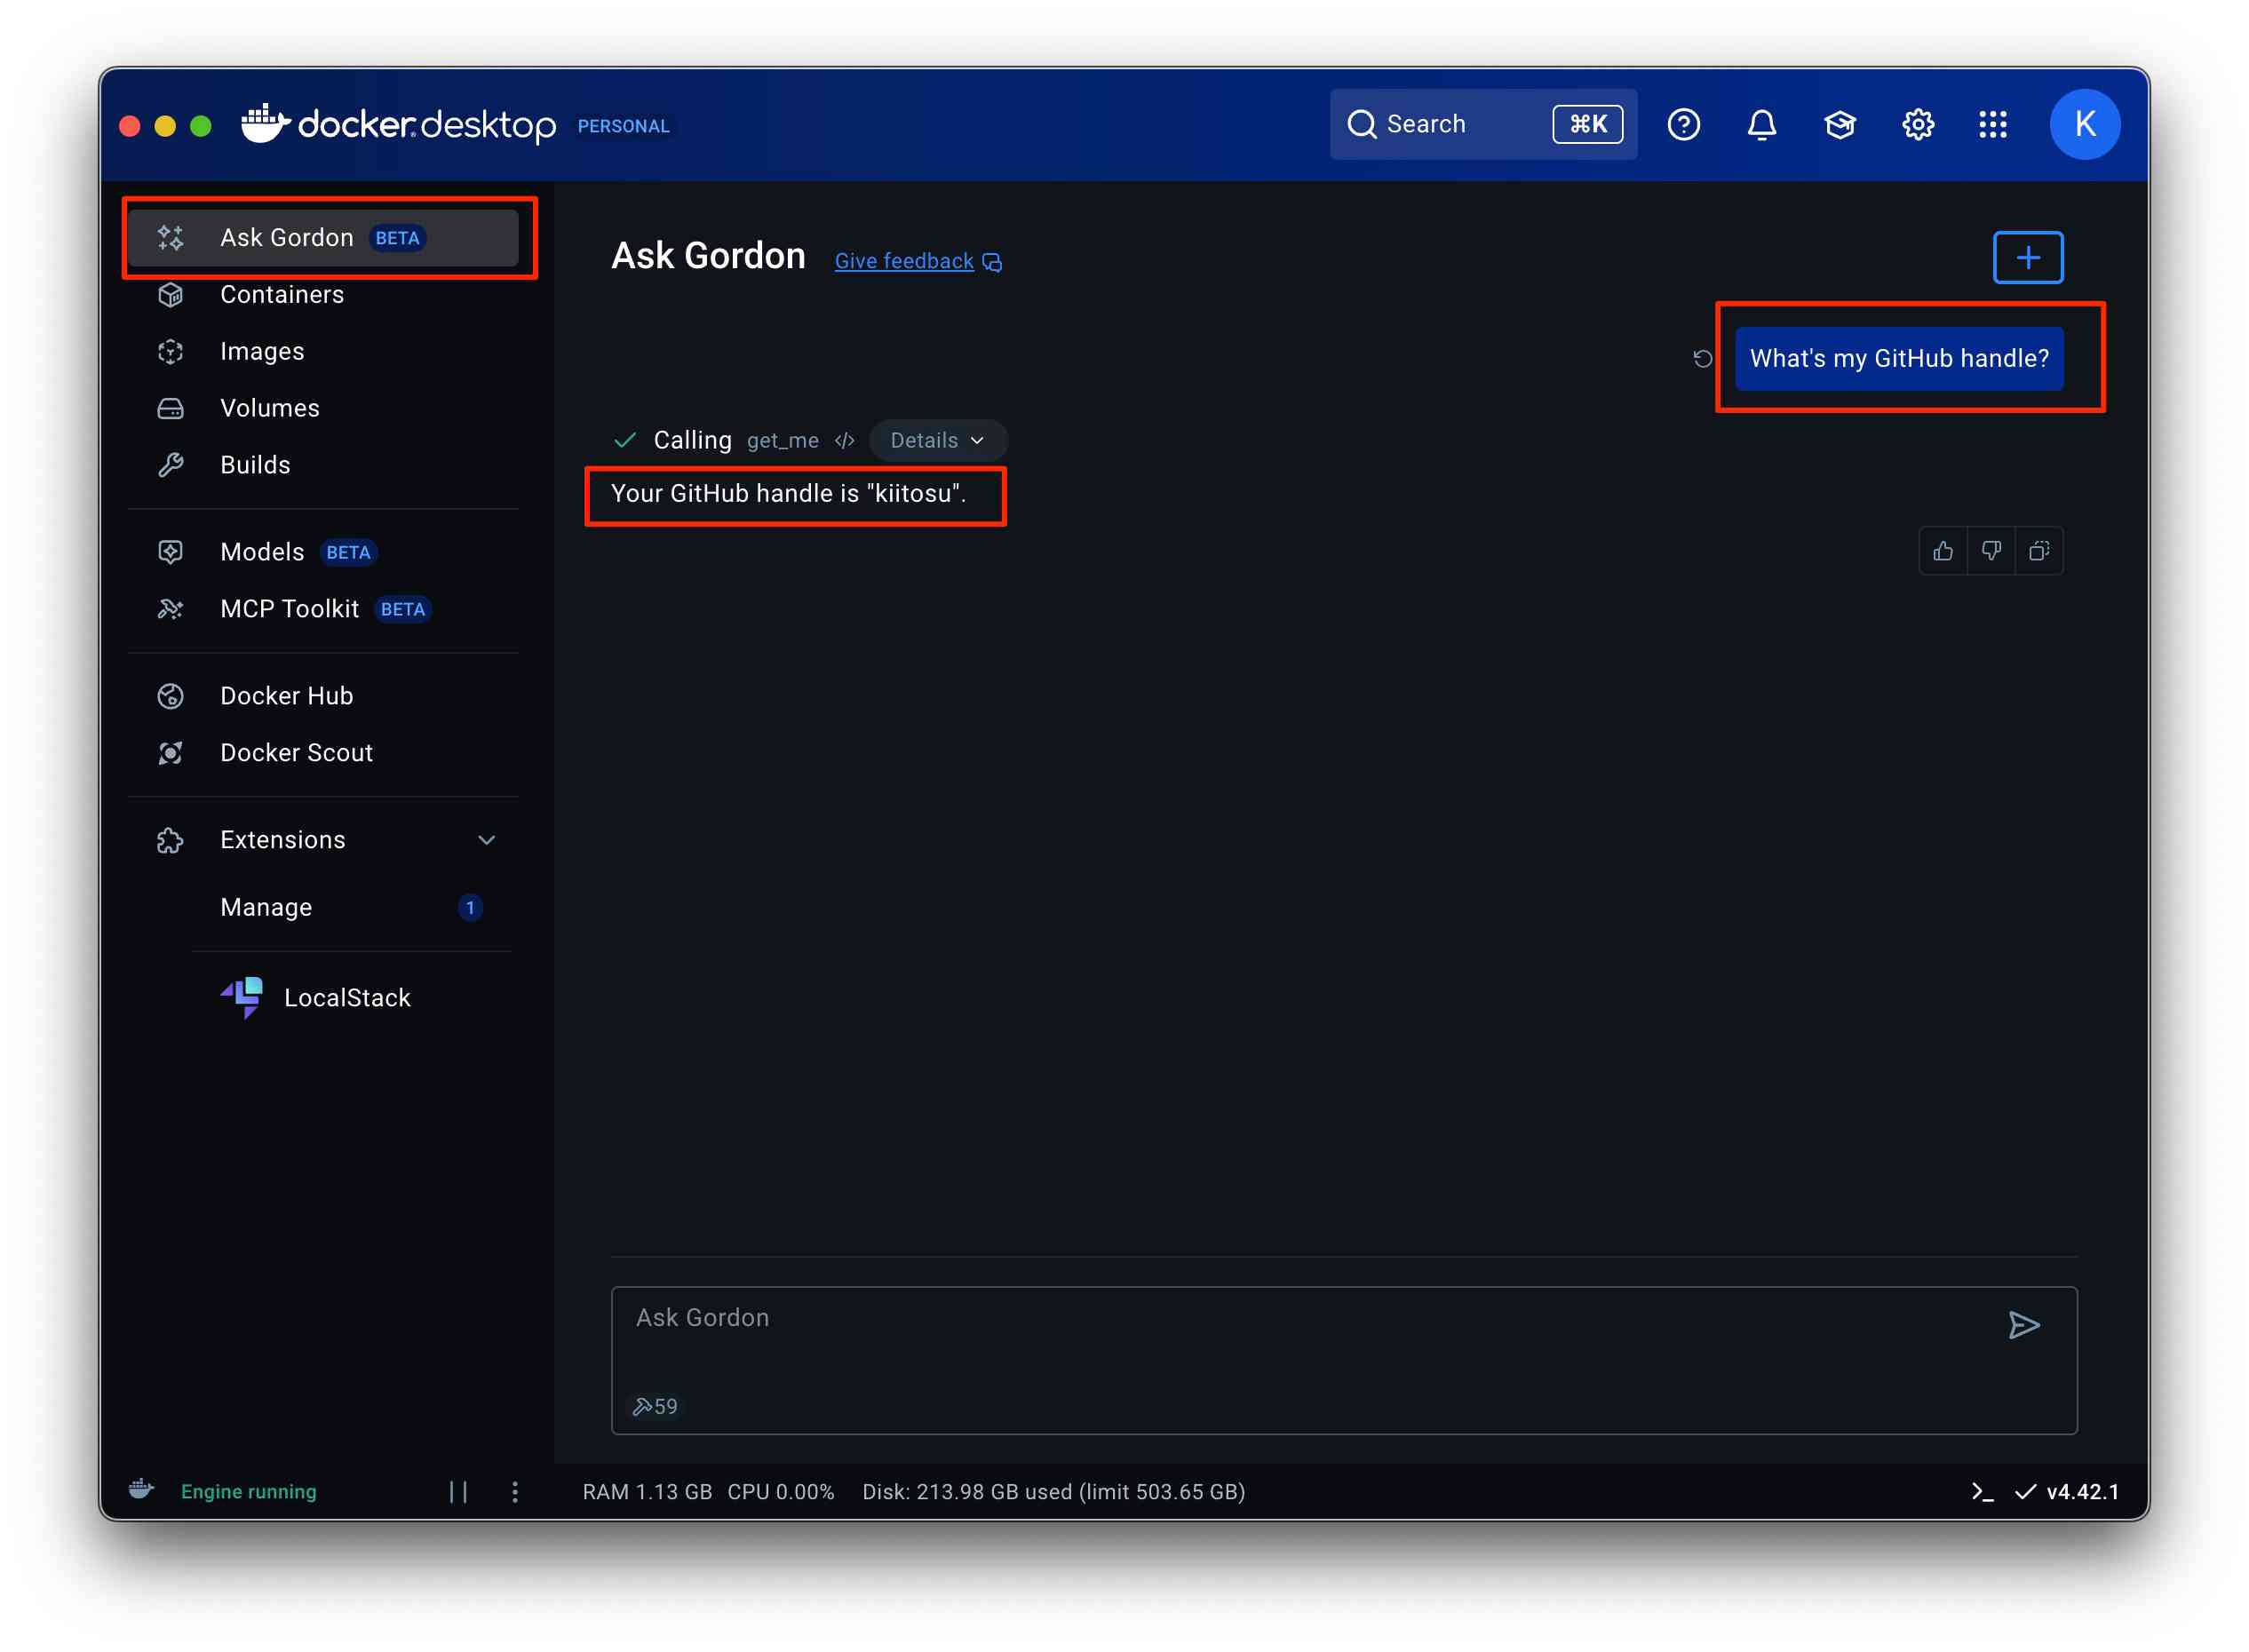This screenshot has width=2249, height=1652.
Task: Open engine three-dot options menu
Action: (515, 1491)
